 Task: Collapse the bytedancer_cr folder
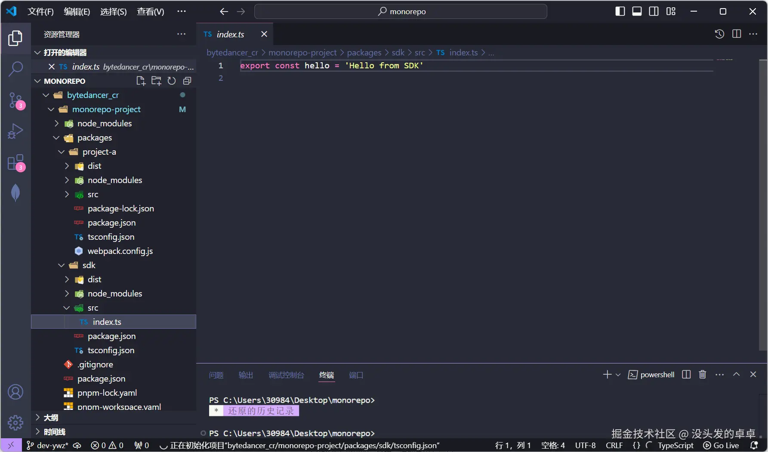(x=46, y=95)
